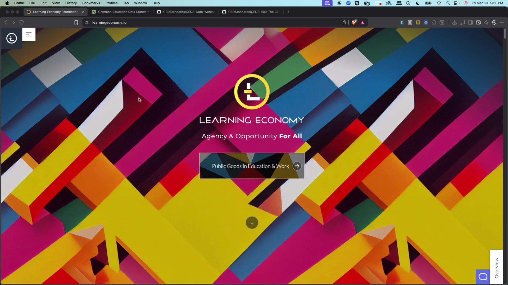The width and height of the screenshot is (508, 285).
Task: Switch to Common Education Data Standards tab
Action: point(121,12)
